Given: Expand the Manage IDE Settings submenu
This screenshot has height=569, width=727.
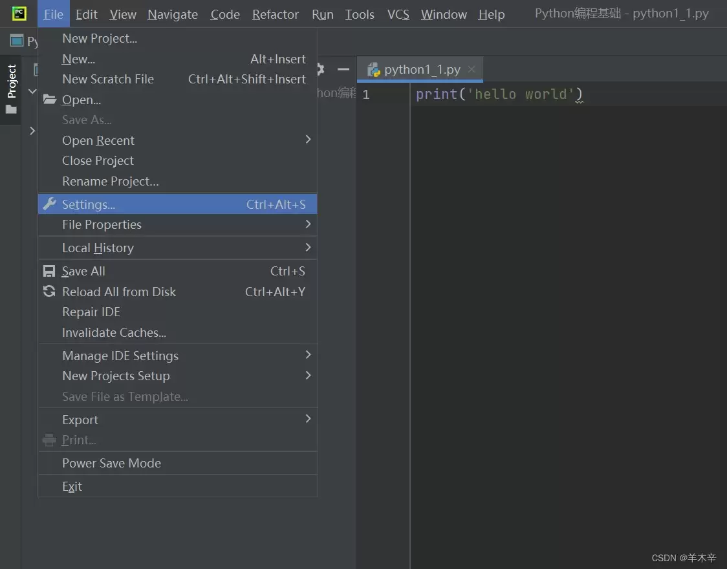Looking at the screenshot, I should [178, 356].
